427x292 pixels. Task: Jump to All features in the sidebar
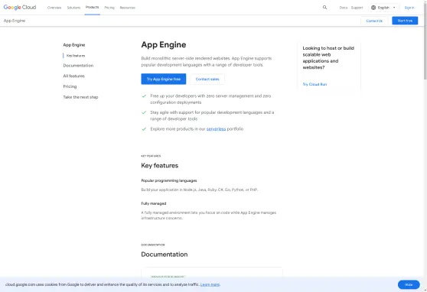click(x=73, y=76)
